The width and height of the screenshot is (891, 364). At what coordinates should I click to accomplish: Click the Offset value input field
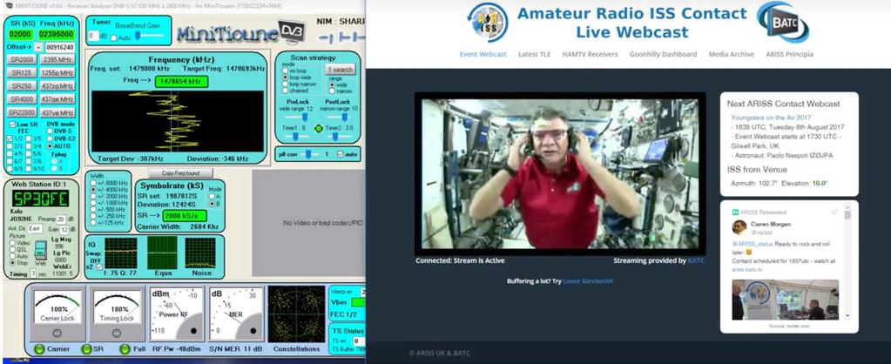(x=60, y=47)
